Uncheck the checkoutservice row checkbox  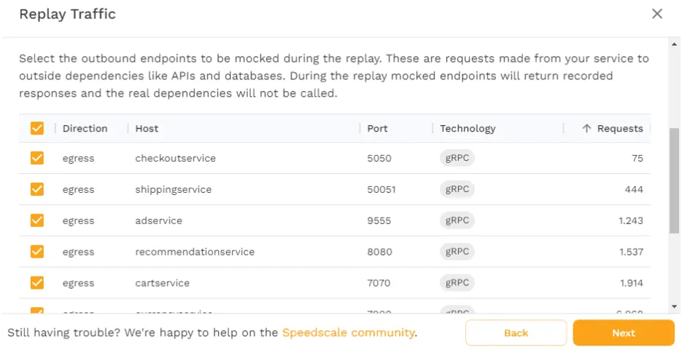tap(37, 158)
